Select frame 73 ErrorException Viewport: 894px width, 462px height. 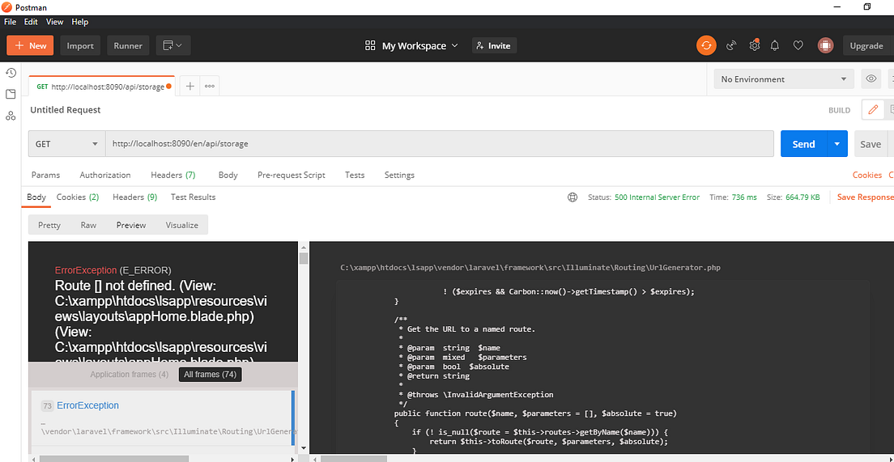pos(161,418)
